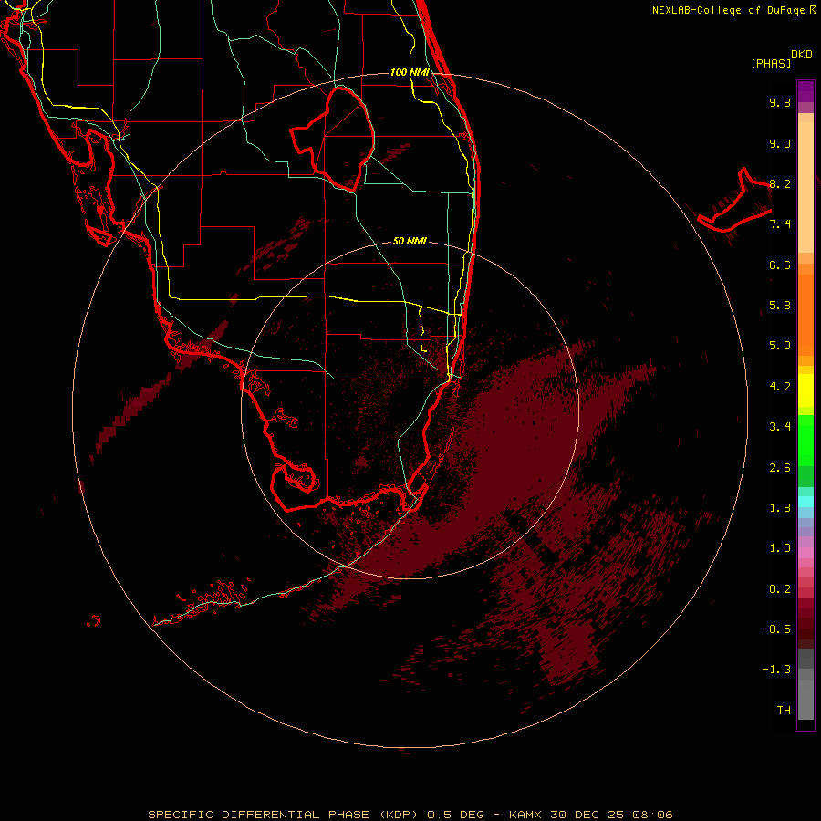Click the 2.6 value on the color scale
Viewport: 821px width, 821px height.
point(780,468)
